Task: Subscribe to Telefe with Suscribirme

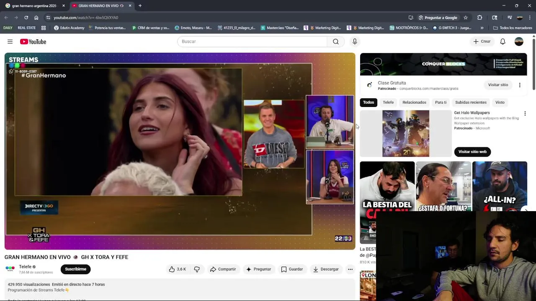Action: click(x=75, y=269)
